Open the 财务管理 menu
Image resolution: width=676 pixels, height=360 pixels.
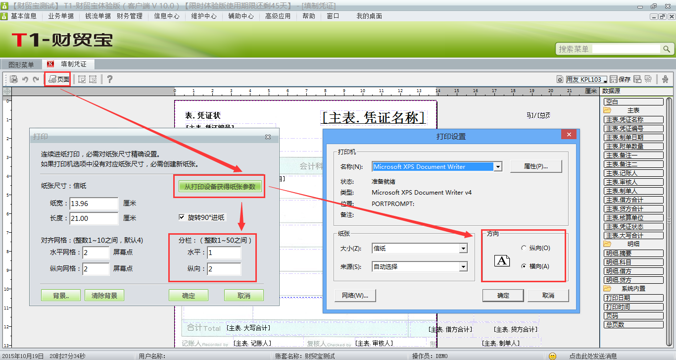tap(130, 16)
